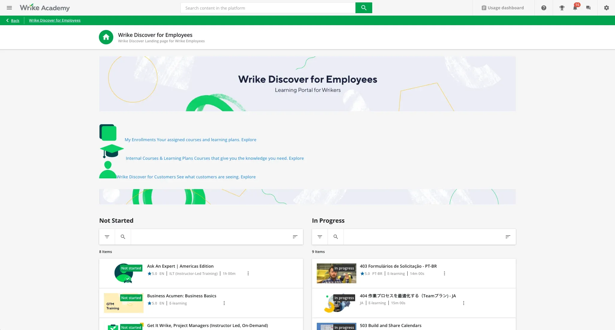Image resolution: width=615 pixels, height=330 pixels.
Task: Open three-dot menu for Ask An Expert
Action: click(x=248, y=273)
